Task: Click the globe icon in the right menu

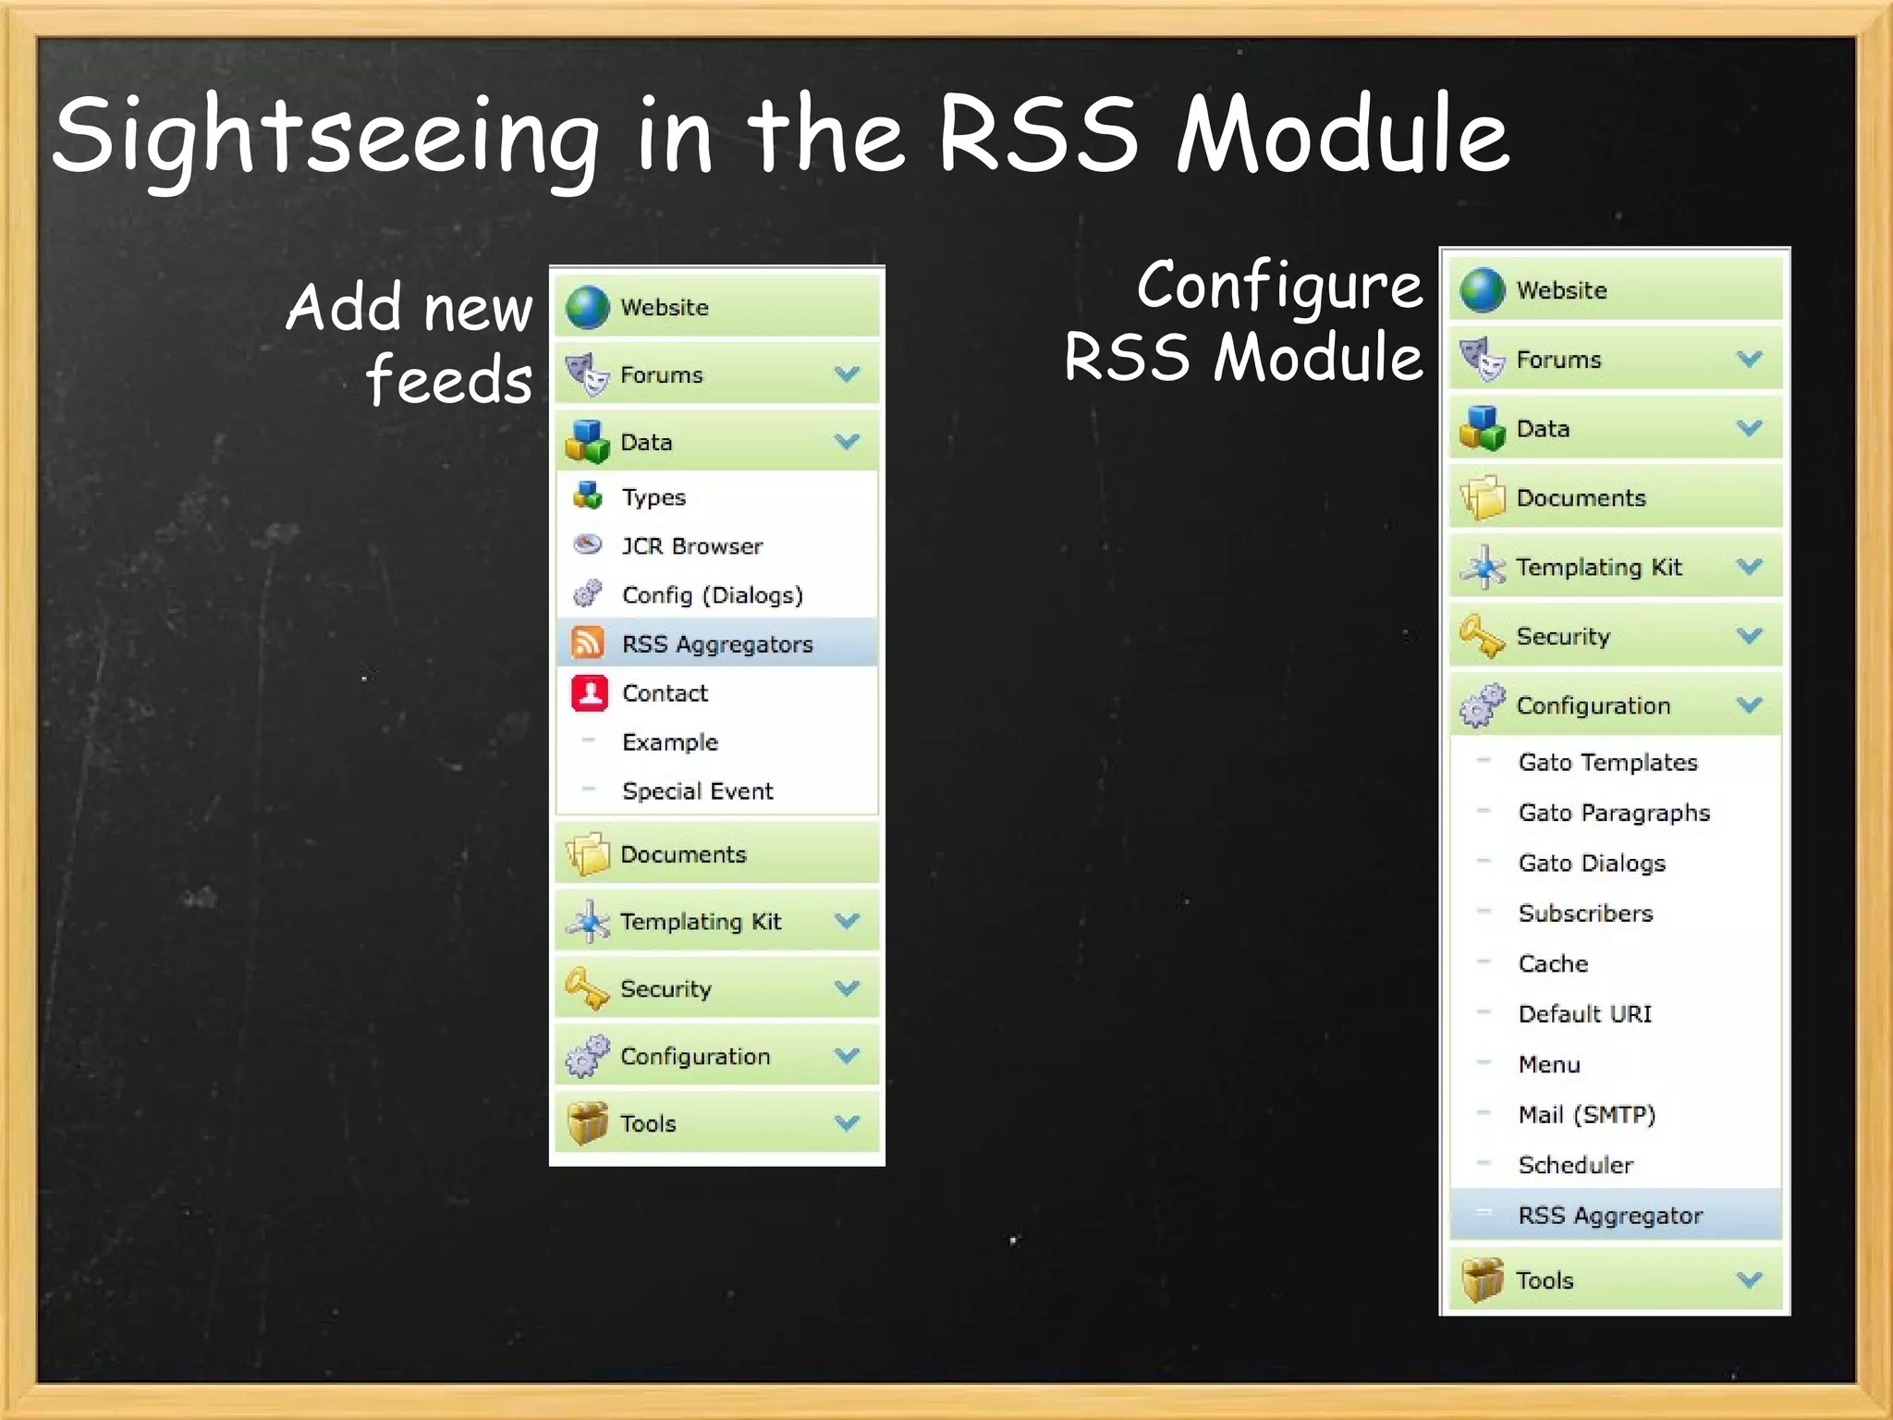Action: click(x=1483, y=290)
